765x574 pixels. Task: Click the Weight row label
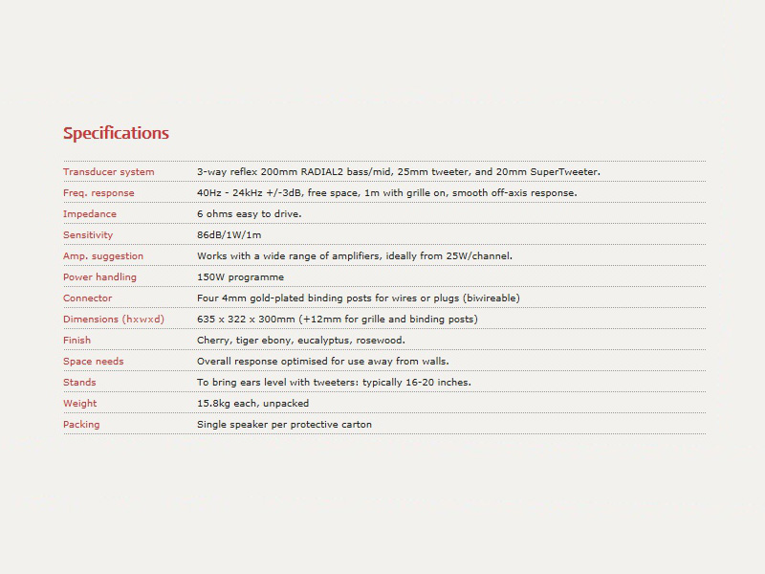pos(80,404)
